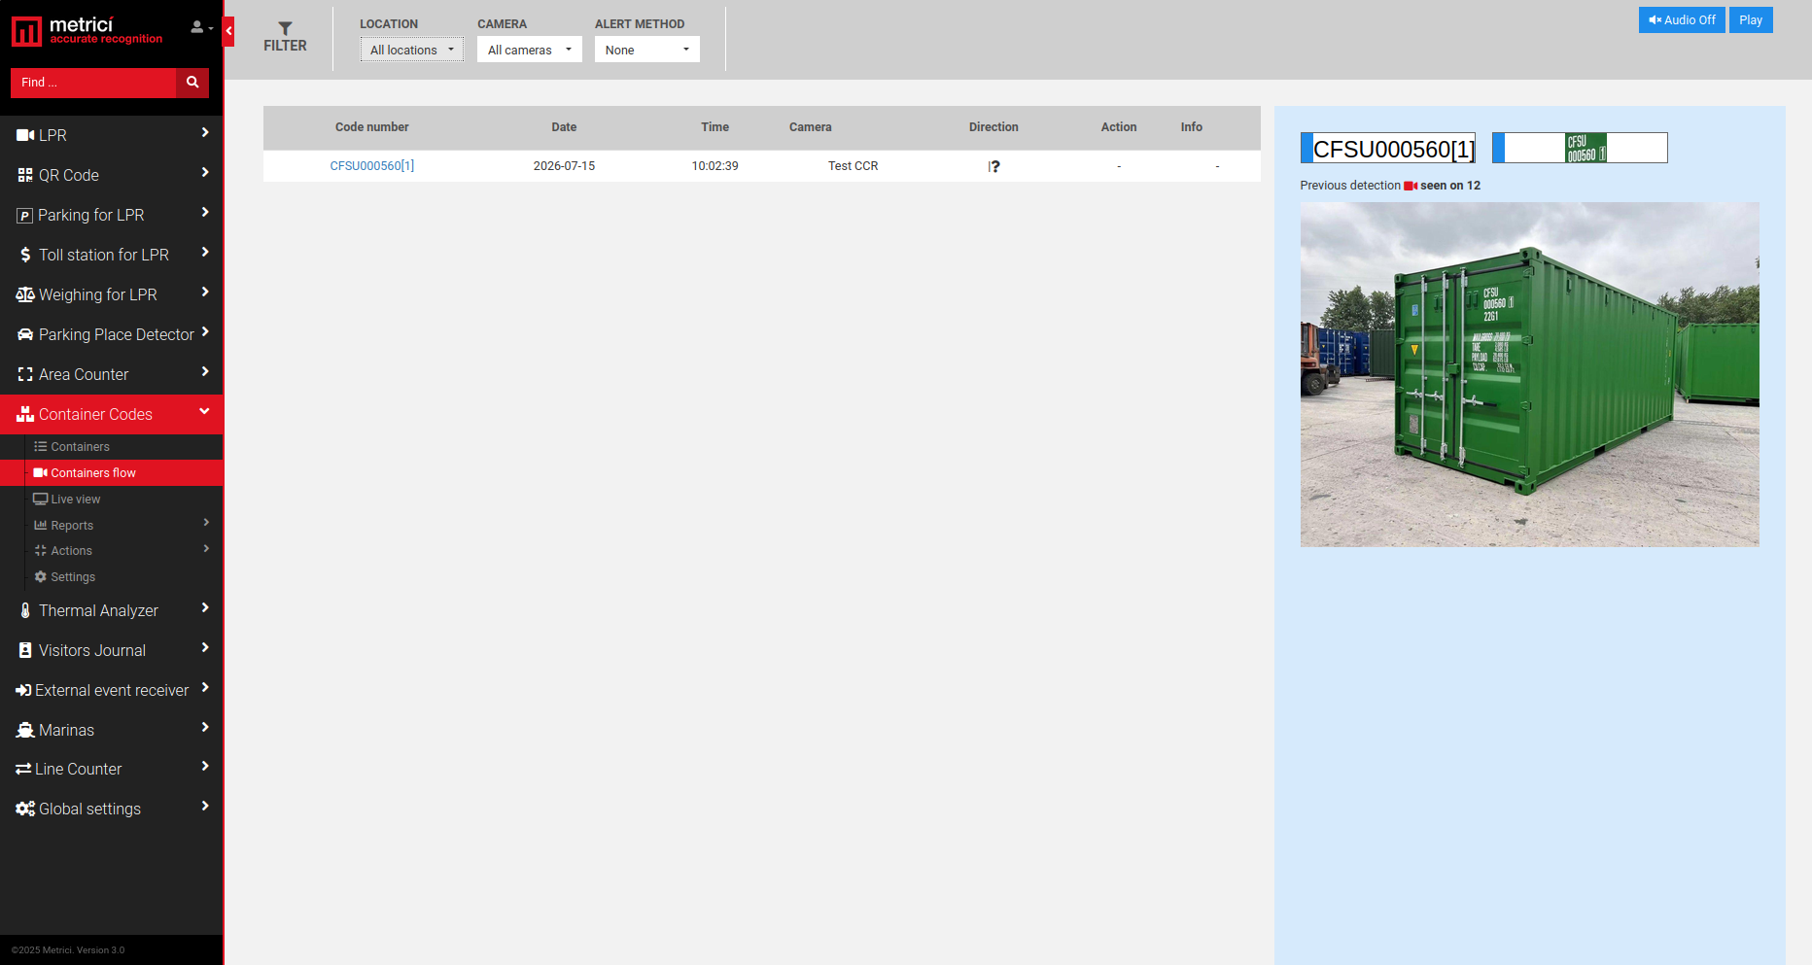Expand the Reports submenu chevron
1812x965 pixels.
point(206,522)
